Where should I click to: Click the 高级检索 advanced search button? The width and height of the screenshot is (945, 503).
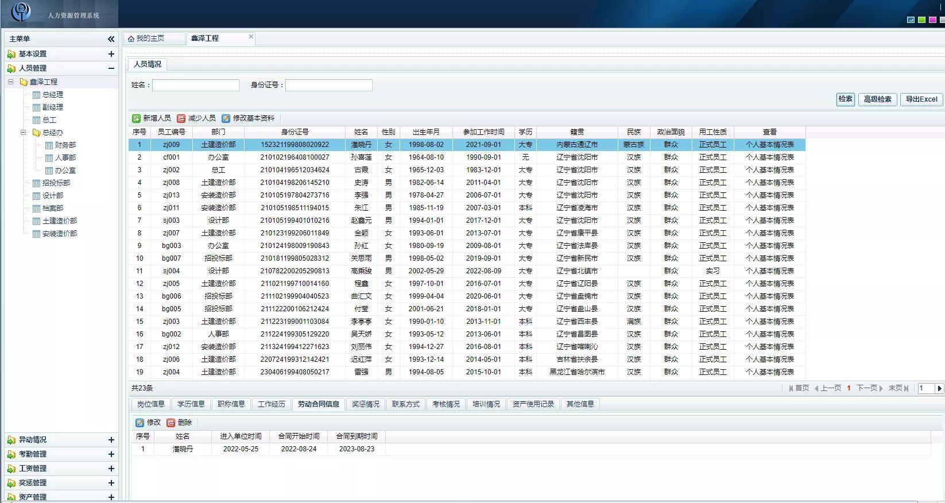click(x=877, y=99)
